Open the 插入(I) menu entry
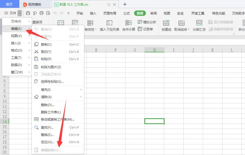Image resolution: width=245 pixels, height=155 pixels. (x=17, y=43)
